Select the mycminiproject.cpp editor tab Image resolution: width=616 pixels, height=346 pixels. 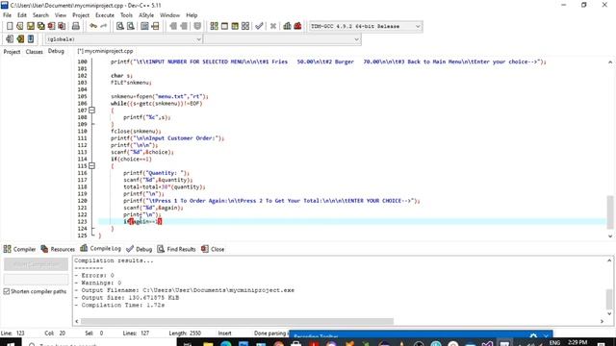[x=105, y=51]
